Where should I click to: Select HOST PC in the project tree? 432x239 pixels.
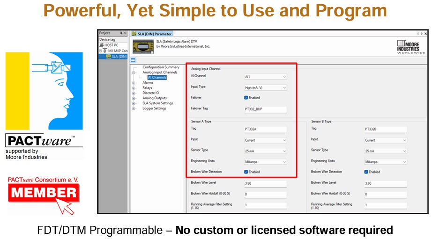click(112, 45)
